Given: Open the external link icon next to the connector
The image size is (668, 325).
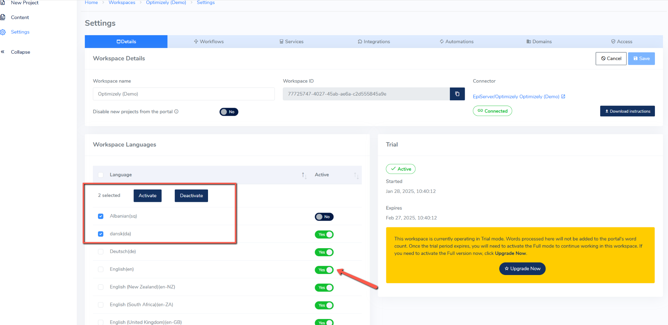Looking at the screenshot, I should (x=563, y=97).
